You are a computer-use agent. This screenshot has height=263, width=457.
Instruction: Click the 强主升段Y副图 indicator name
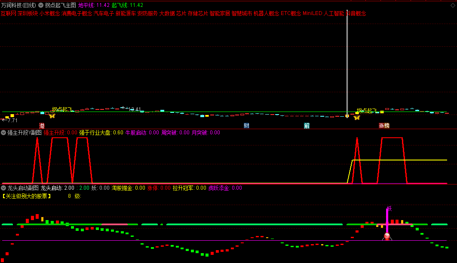point(25,133)
